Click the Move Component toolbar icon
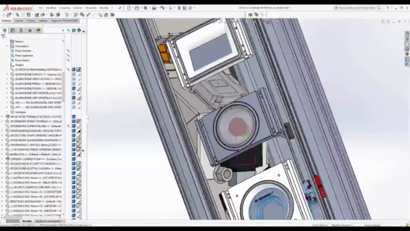 pyautogui.click(x=43, y=15)
